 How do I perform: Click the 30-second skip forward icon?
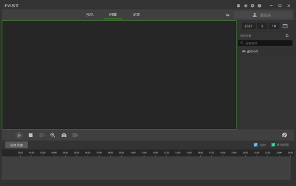click(x=41, y=135)
